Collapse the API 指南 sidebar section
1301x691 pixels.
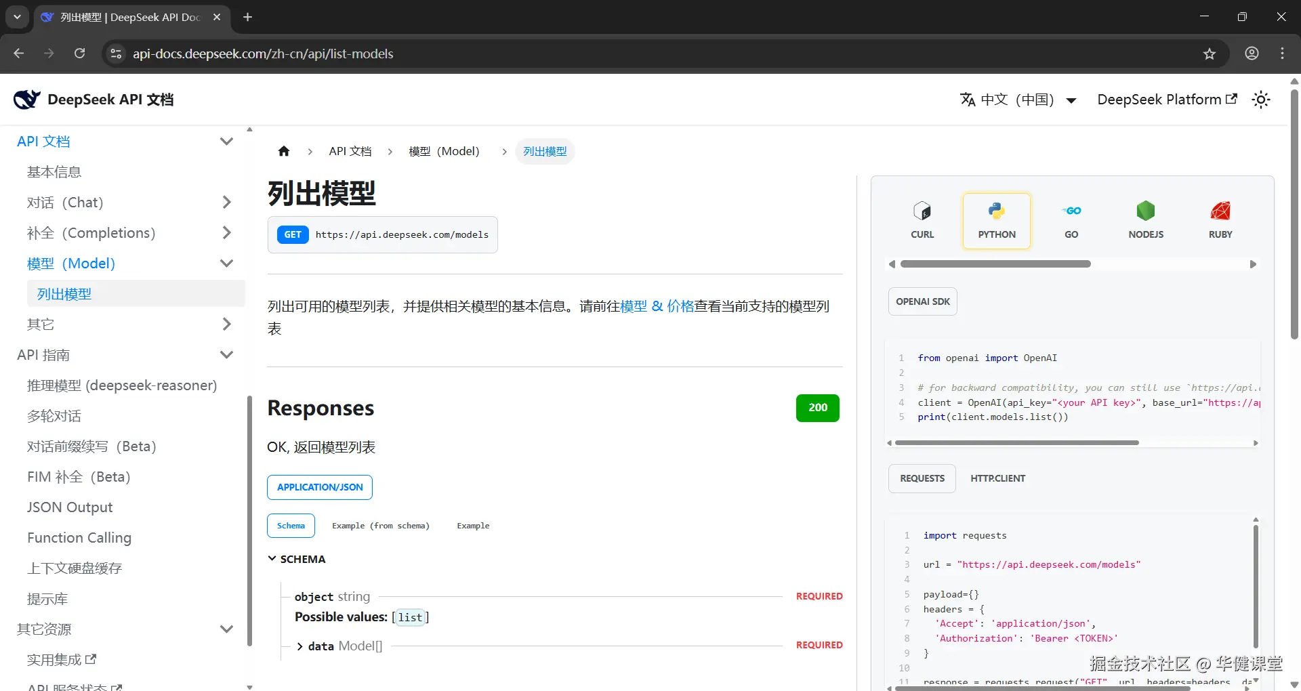click(x=227, y=355)
